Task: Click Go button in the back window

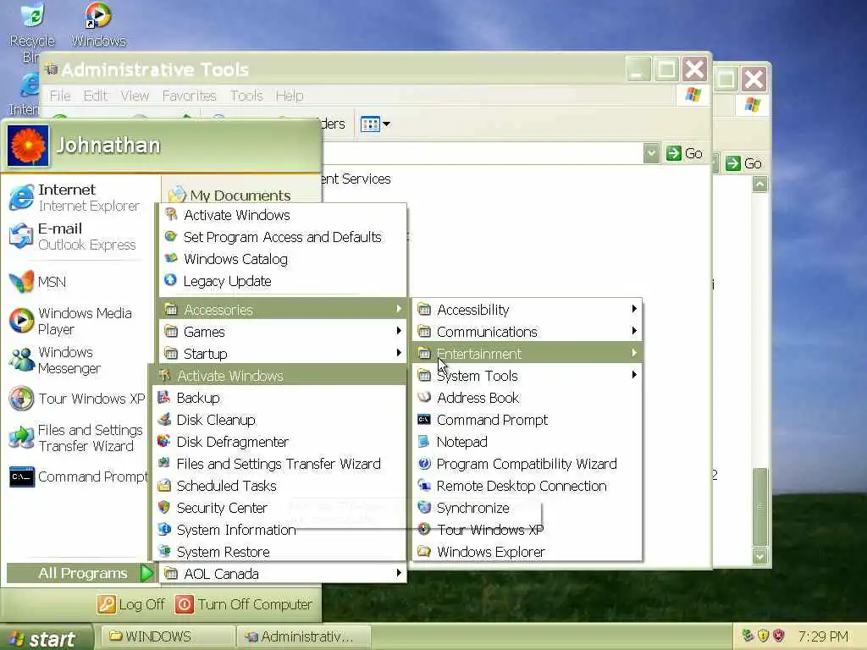Action: 743,163
